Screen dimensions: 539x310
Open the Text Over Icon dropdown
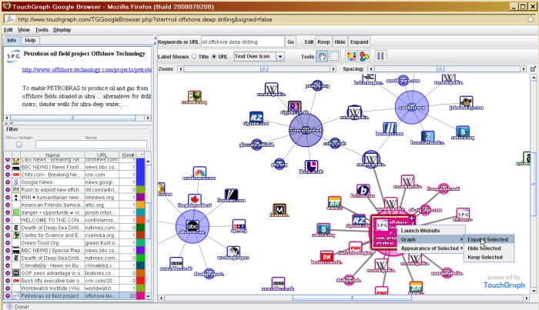pos(259,56)
